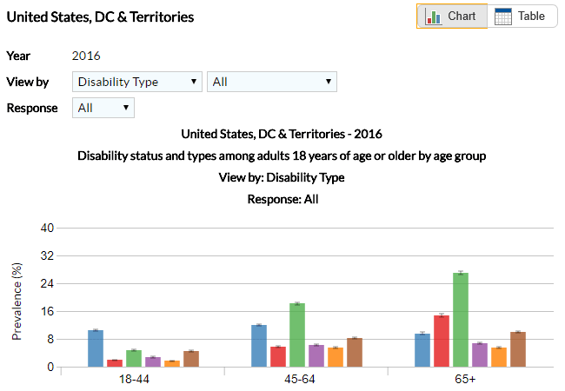Click the blue bar in 18-44 group

(96, 348)
